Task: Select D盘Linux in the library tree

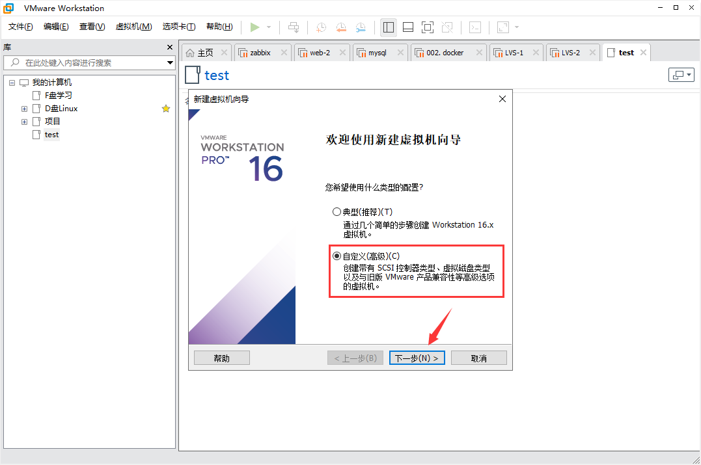Action: [61, 109]
